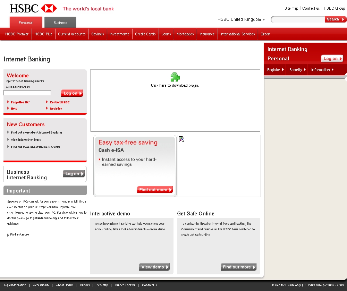Click the HSBC hexagon logo
Image resolution: width=347 pixels, height=291 pixels.
click(x=49, y=8)
